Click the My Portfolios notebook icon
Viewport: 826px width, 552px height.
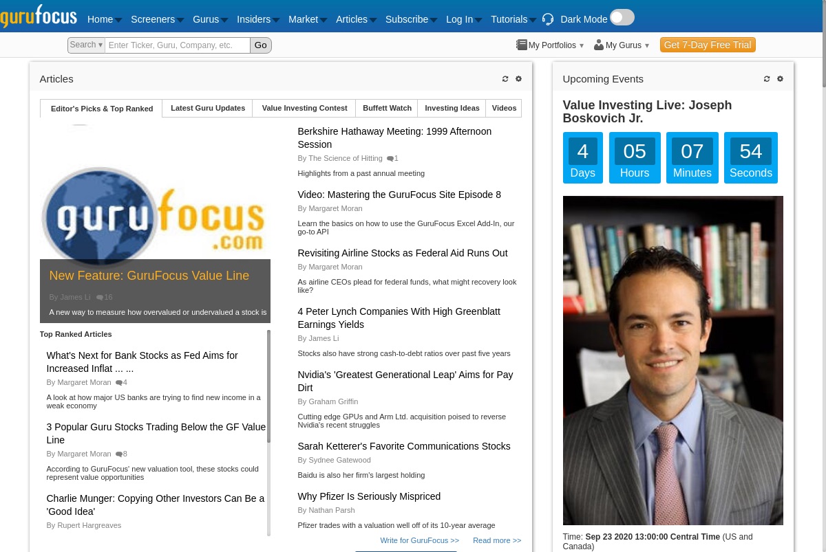point(522,45)
